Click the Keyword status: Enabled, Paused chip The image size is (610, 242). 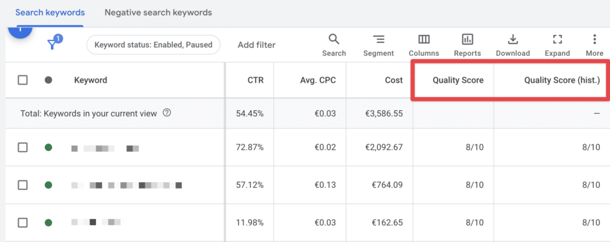click(x=153, y=45)
